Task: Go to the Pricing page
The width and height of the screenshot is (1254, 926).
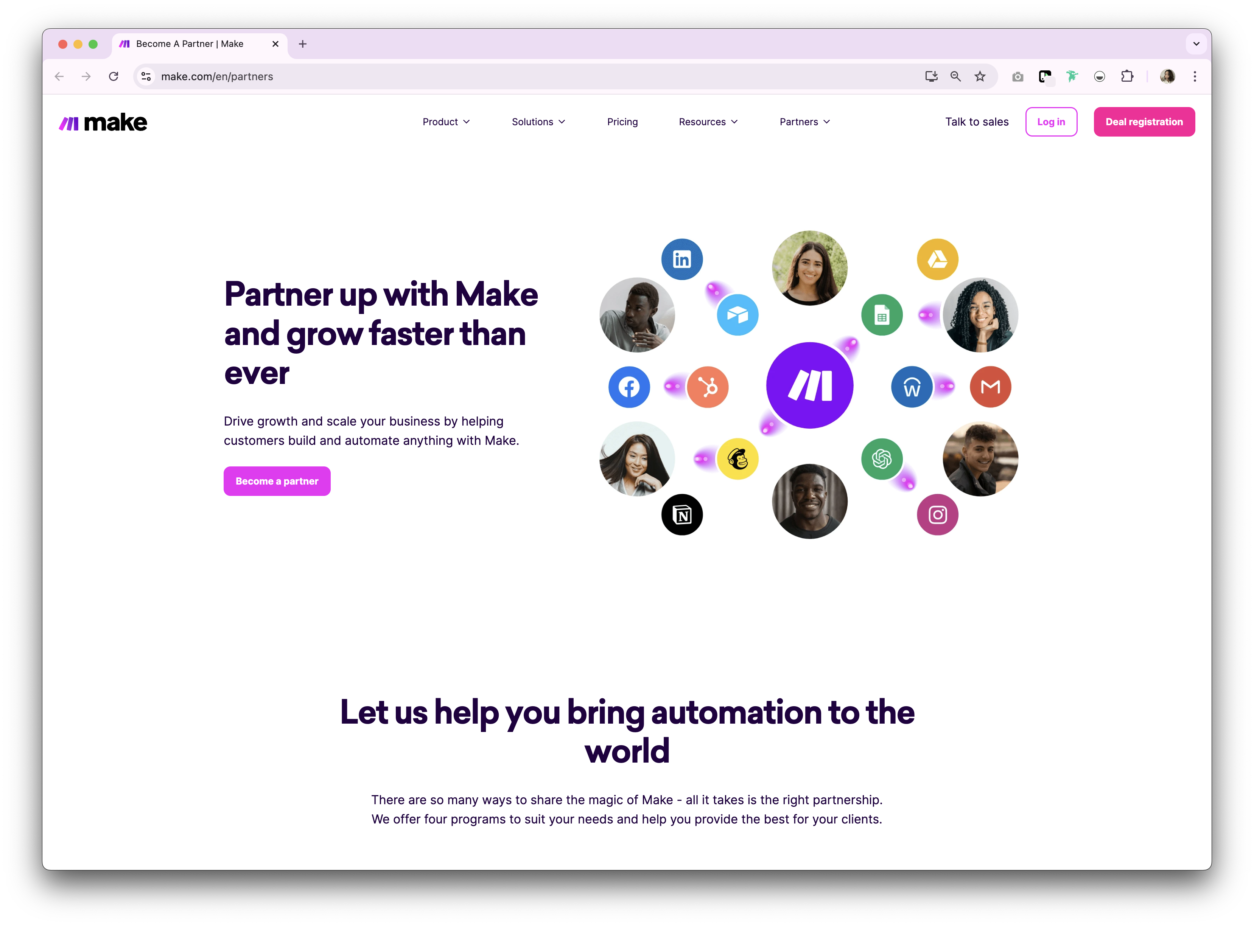Action: pyautogui.click(x=622, y=122)
